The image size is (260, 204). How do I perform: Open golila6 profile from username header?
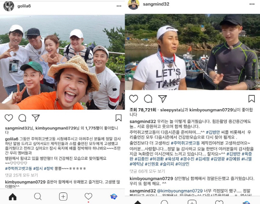pos(24,6)
